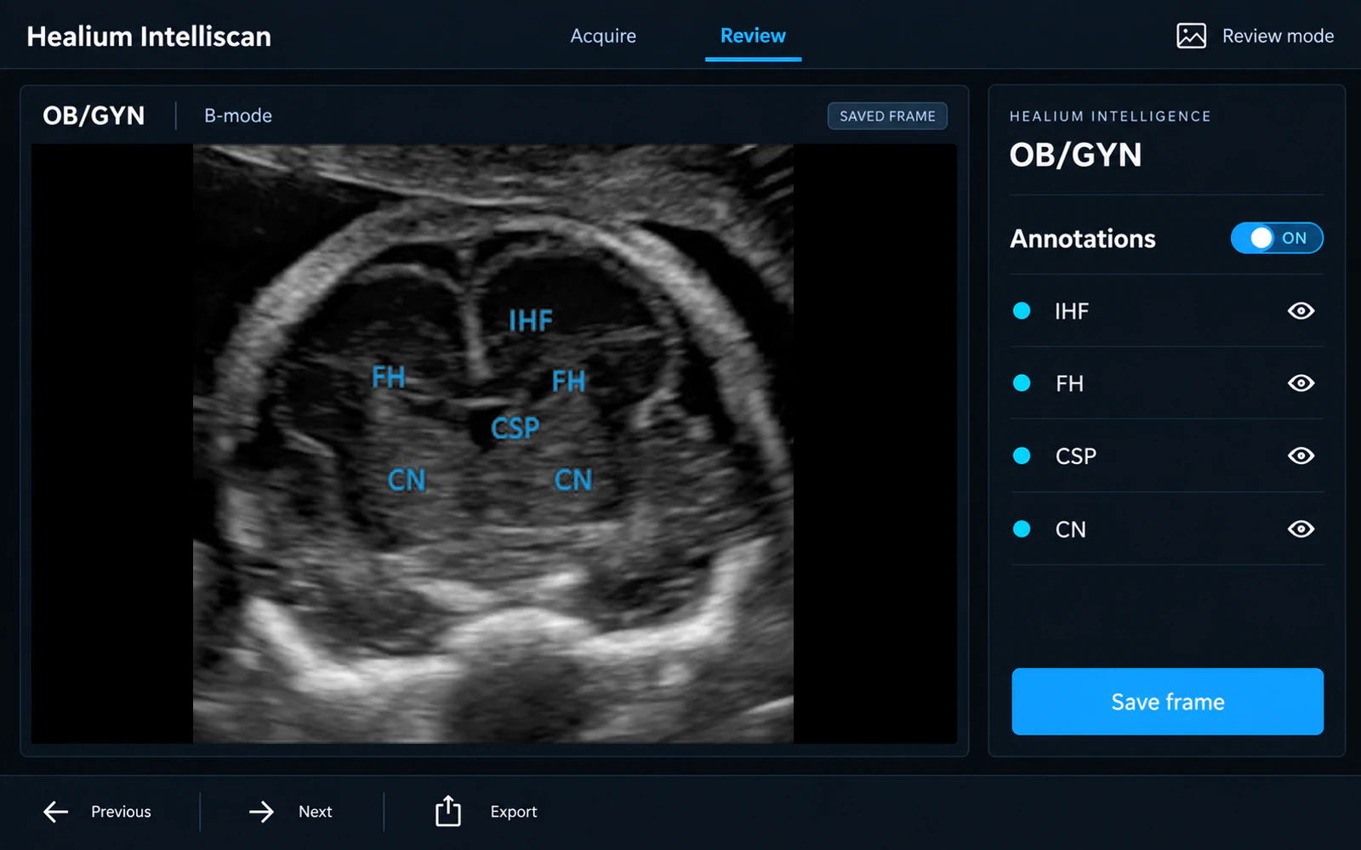Hide the FH annotation using its eye icon
The width and height of the screenshot is (1361, 850).
coord(1301,383)
